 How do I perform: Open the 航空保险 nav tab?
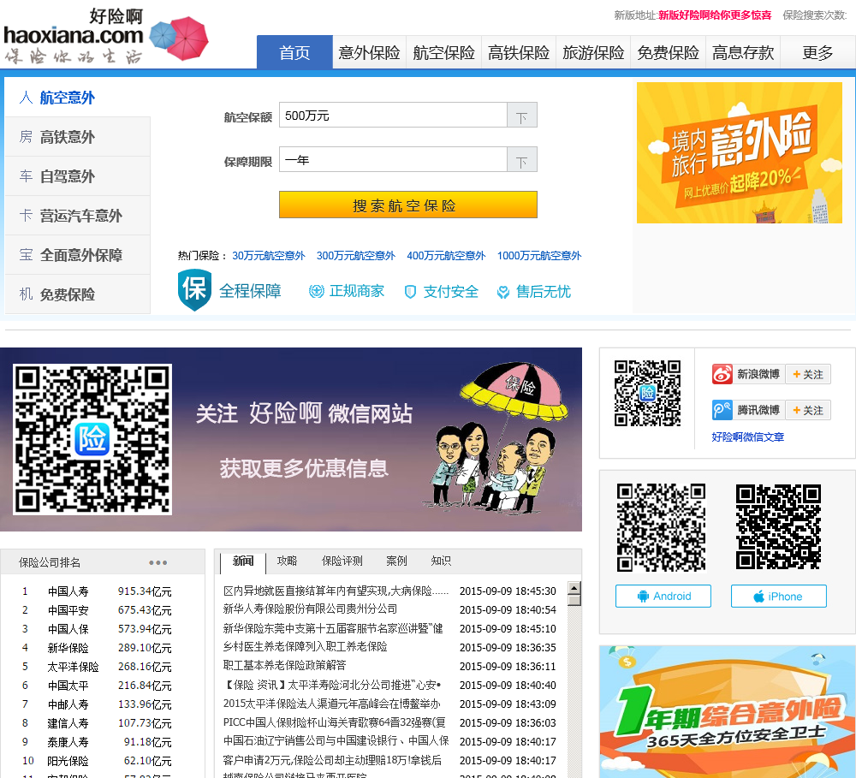[x=443, y=52]
